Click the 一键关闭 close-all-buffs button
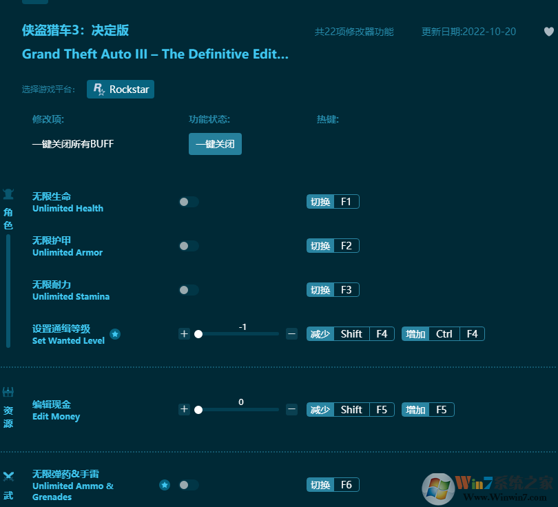 (x=215, y=144)
